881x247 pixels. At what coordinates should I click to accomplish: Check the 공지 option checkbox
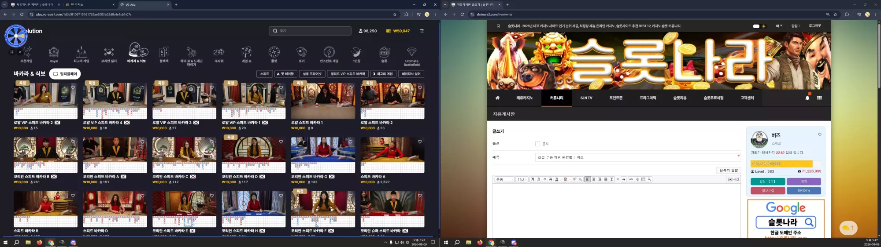537,144
